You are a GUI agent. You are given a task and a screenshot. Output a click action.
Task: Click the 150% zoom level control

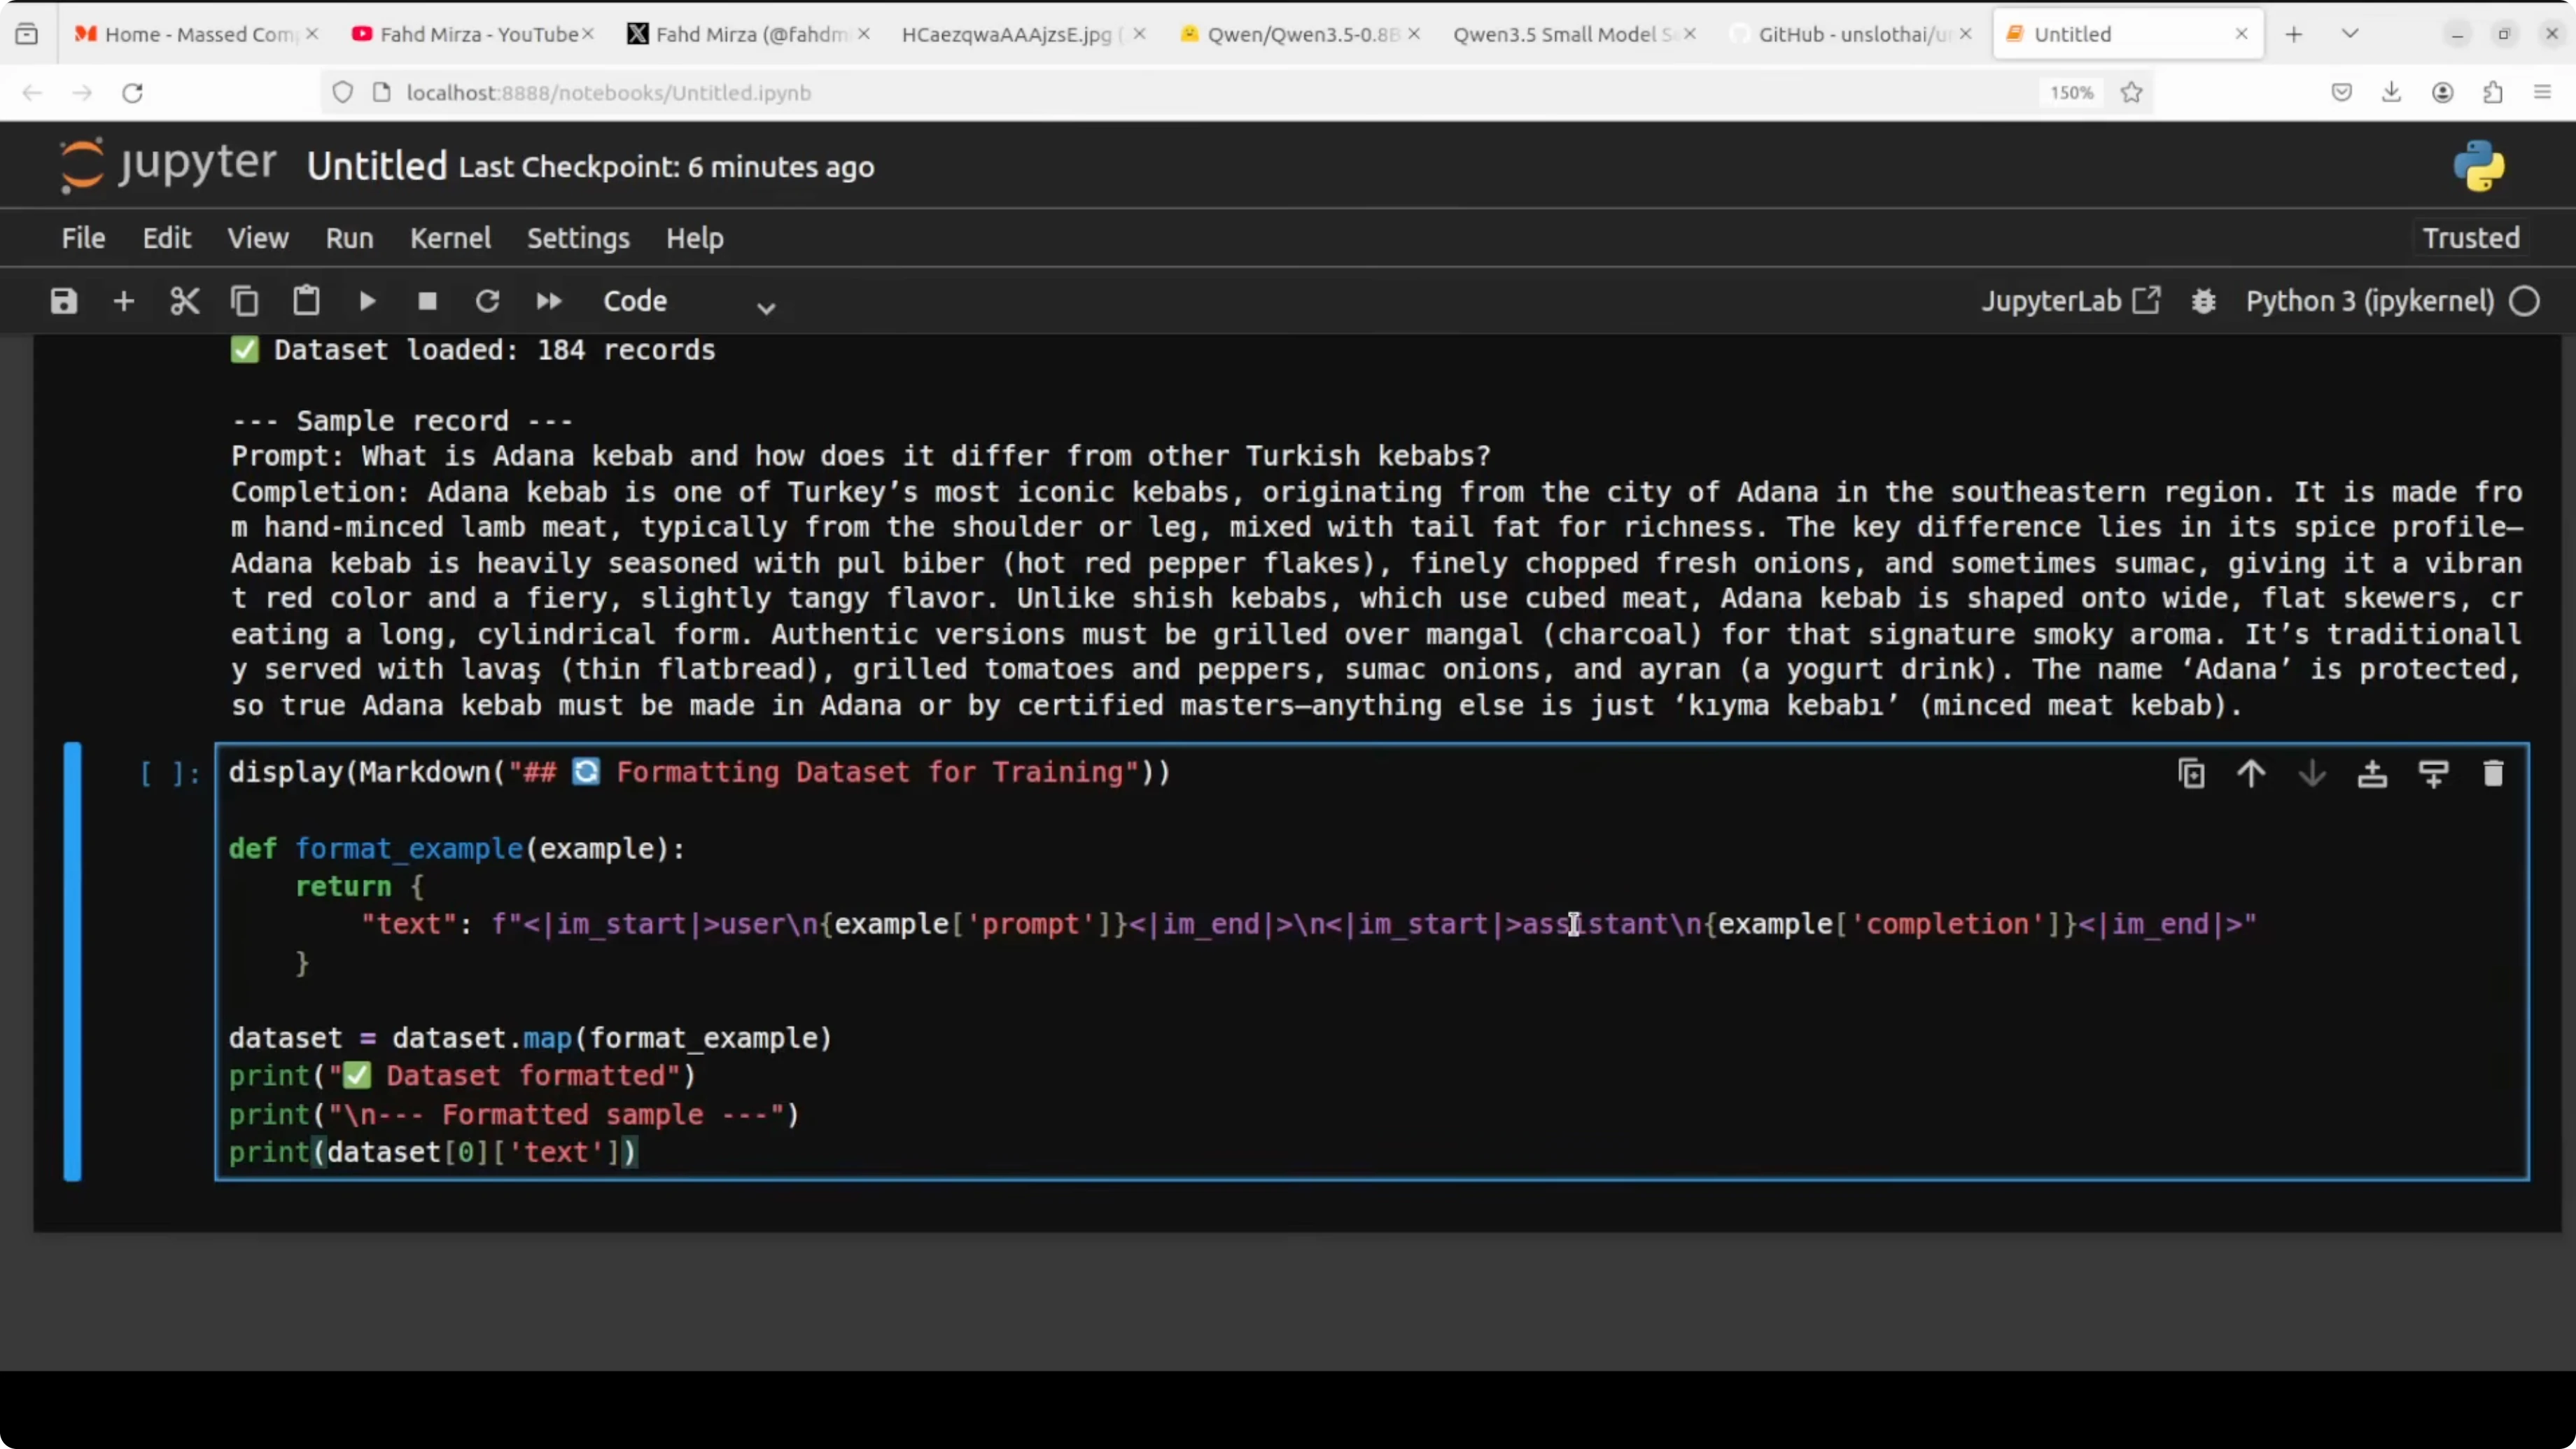[x=2070, y=92]
